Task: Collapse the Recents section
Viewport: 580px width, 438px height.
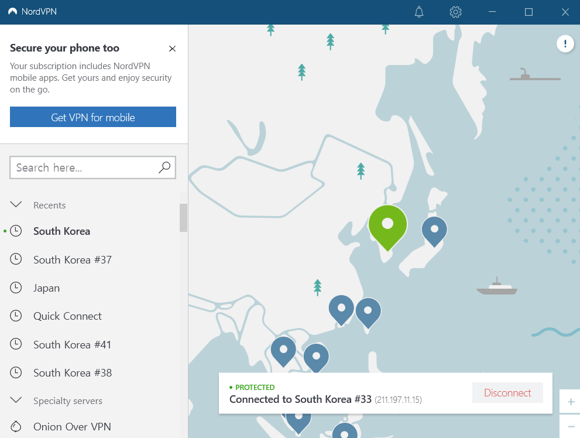Action: (x=16, y=204)
